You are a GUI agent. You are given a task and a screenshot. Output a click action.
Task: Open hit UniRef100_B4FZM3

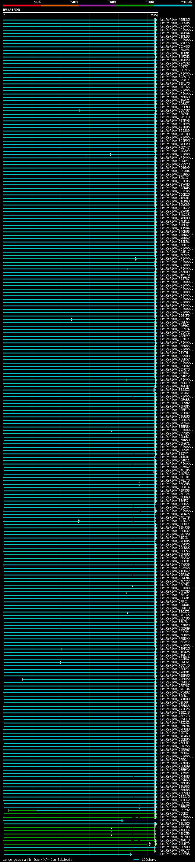coord(175,57)
